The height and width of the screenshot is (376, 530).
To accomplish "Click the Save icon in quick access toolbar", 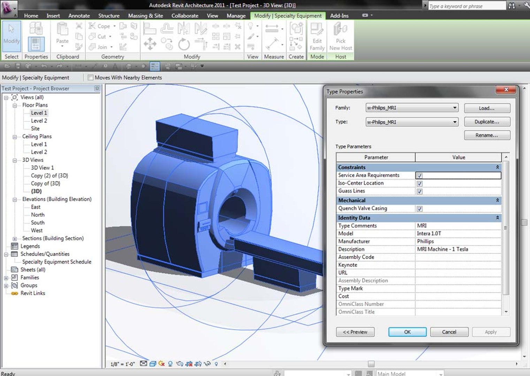I will 18,66.
